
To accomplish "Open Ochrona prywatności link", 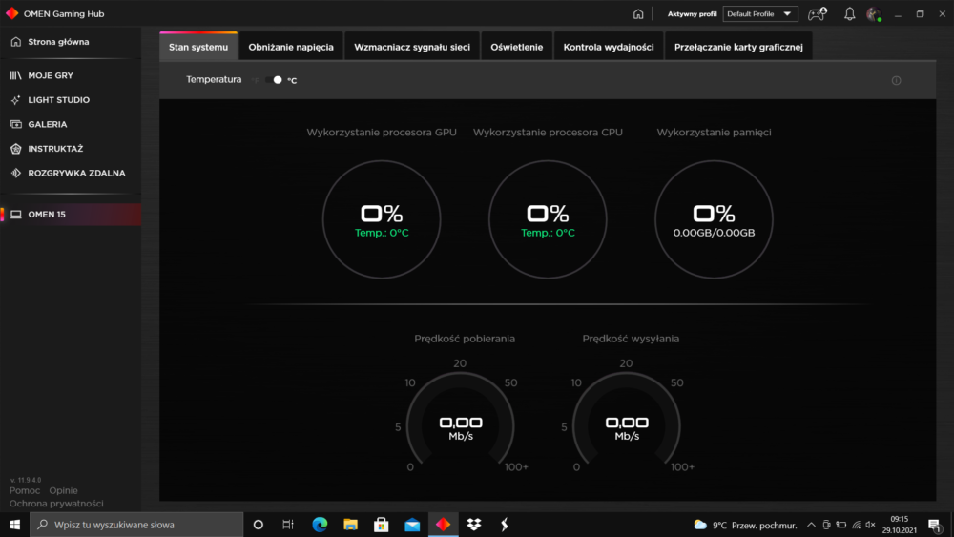I will [x=56, y=504].
